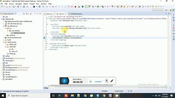Pause the screen recording

click(x=65, y=81)
